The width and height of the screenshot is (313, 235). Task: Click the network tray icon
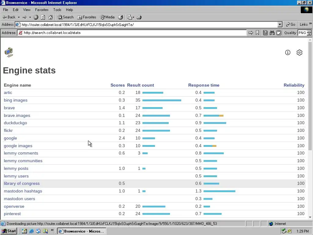(x=284, y=231)
